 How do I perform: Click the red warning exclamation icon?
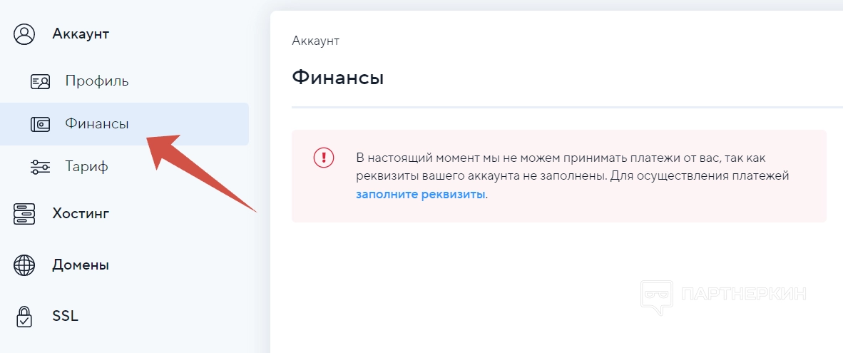(324, 157)
